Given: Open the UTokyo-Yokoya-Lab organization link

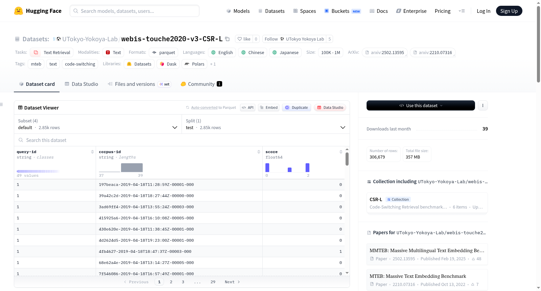Looking at the screenshot, I should coord(90,39).
